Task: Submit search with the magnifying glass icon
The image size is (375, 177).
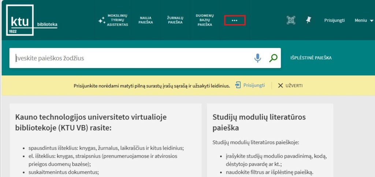Action: click(x=273, y=58)
